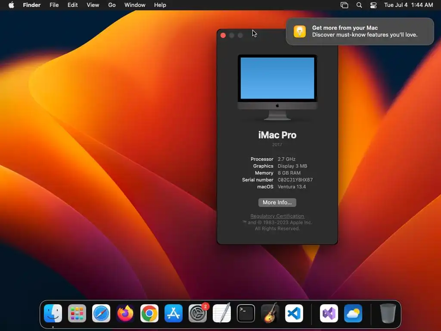Open the Help menu

160,5
